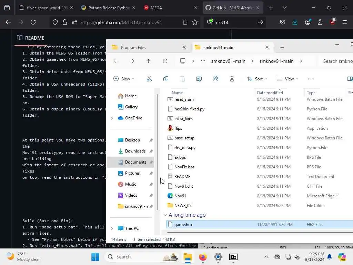Viewport: 353px width, 265px height.
Task: Go up one folder level in Explorer
Action: 148,61
